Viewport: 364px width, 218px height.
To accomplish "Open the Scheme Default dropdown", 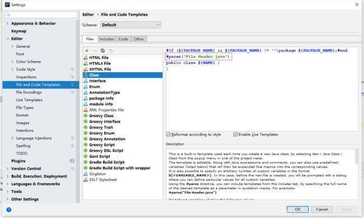I will pos(130,25).
